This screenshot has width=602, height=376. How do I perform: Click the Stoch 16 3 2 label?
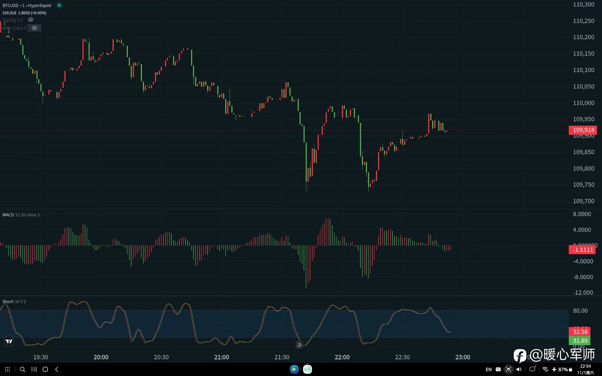[x=14, y=301]
